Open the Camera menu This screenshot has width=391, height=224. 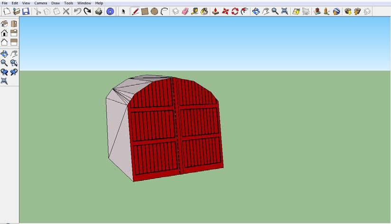click(41, 3)
